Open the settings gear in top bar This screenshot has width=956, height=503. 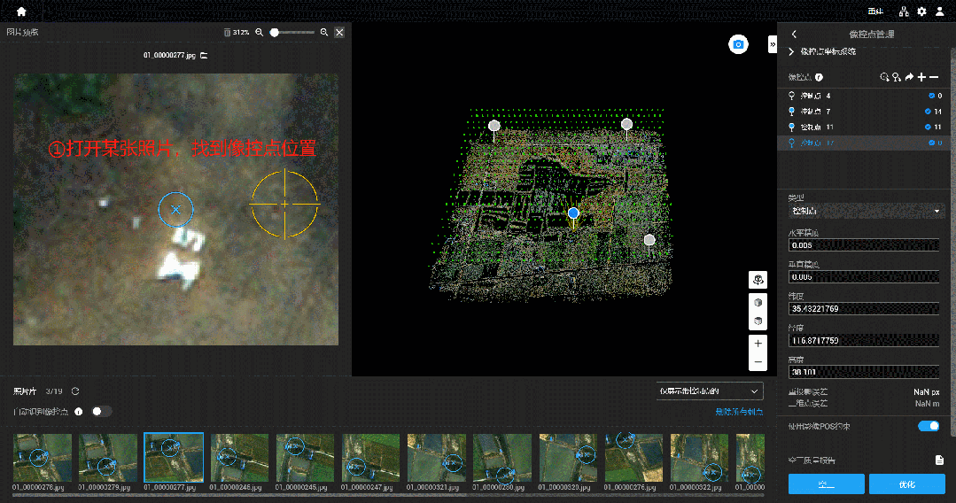point(921,12)
